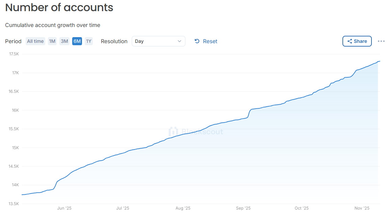
Task: Switch the period to 1M
Action: pos(52,41)
